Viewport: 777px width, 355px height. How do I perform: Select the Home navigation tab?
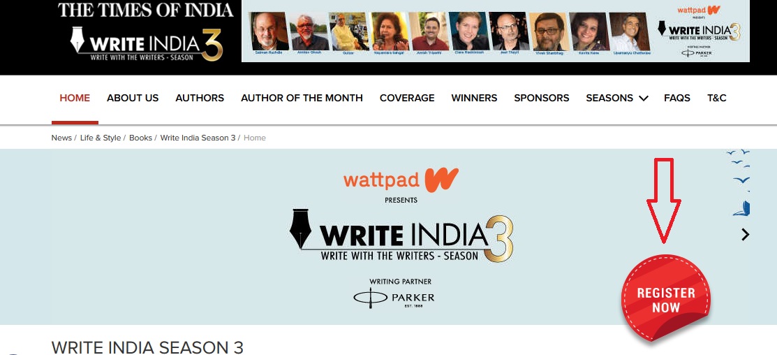[x=75, y=98]
